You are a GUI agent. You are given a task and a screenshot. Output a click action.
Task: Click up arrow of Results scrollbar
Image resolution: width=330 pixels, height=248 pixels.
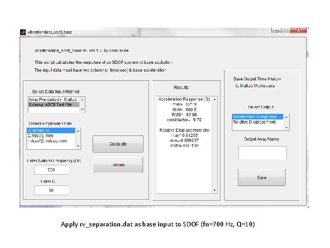(214, 99)
